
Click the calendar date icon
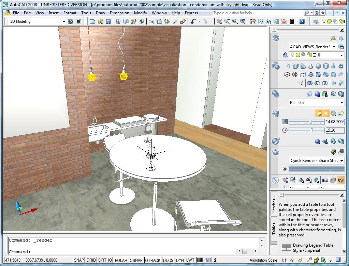(x=285, y=121)
